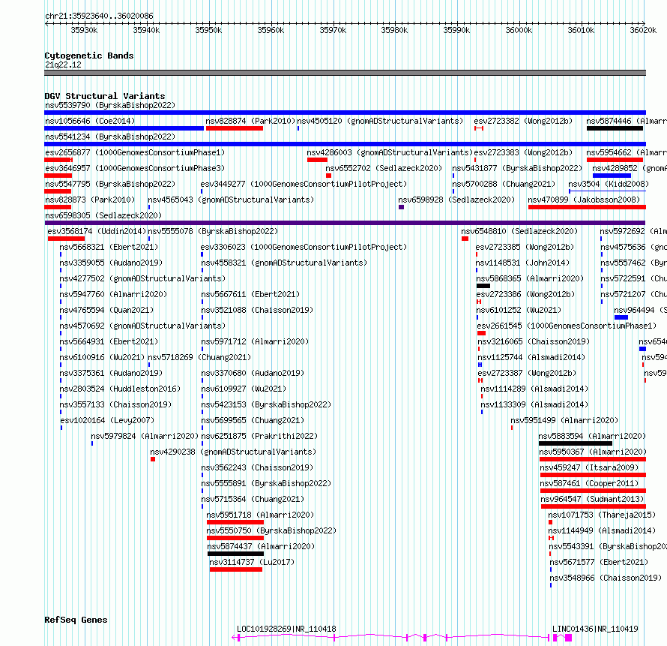Screen dimensions: 667x646
Task: Click the red bar under nsv3114737 (Lu2017)
Action: pos(236,569)
